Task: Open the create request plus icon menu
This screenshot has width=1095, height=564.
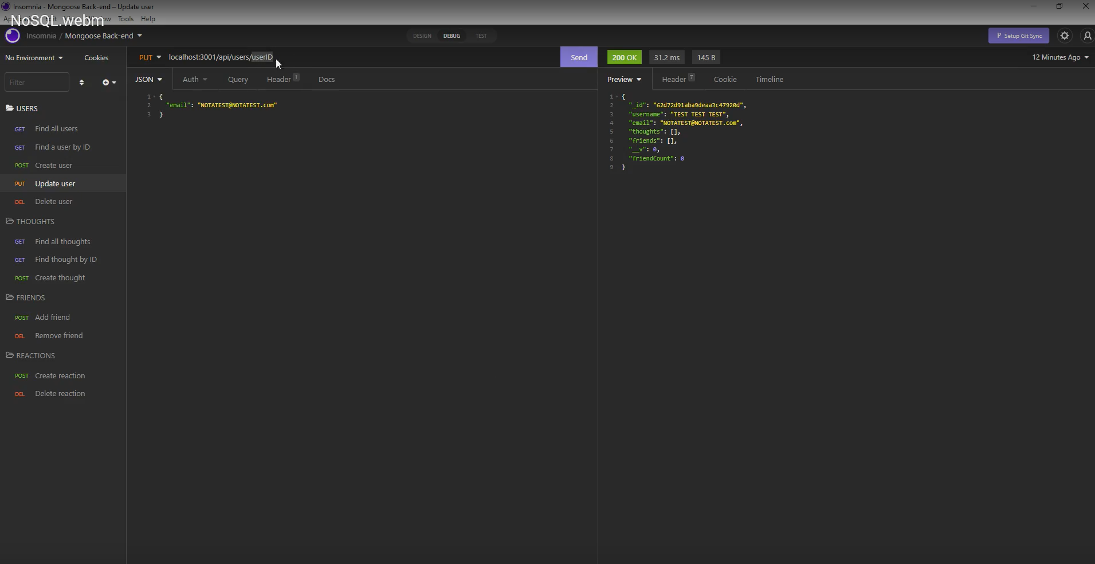Action: pyautogui.click(x=109, y=83)
